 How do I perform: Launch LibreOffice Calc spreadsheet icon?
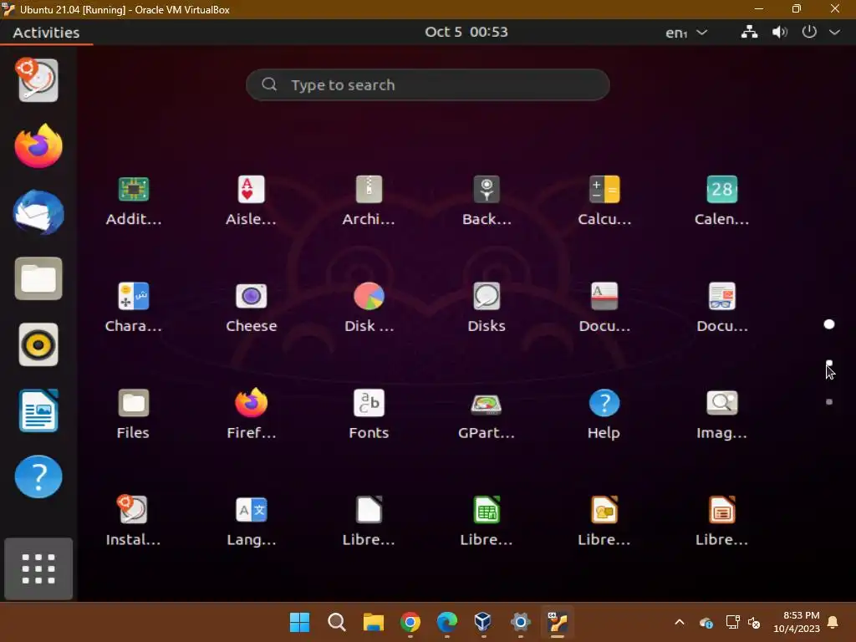point(487,521)
